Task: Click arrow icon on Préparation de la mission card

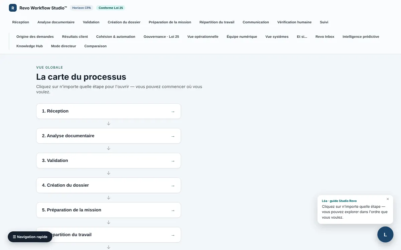Action: (x=173, y=210)
